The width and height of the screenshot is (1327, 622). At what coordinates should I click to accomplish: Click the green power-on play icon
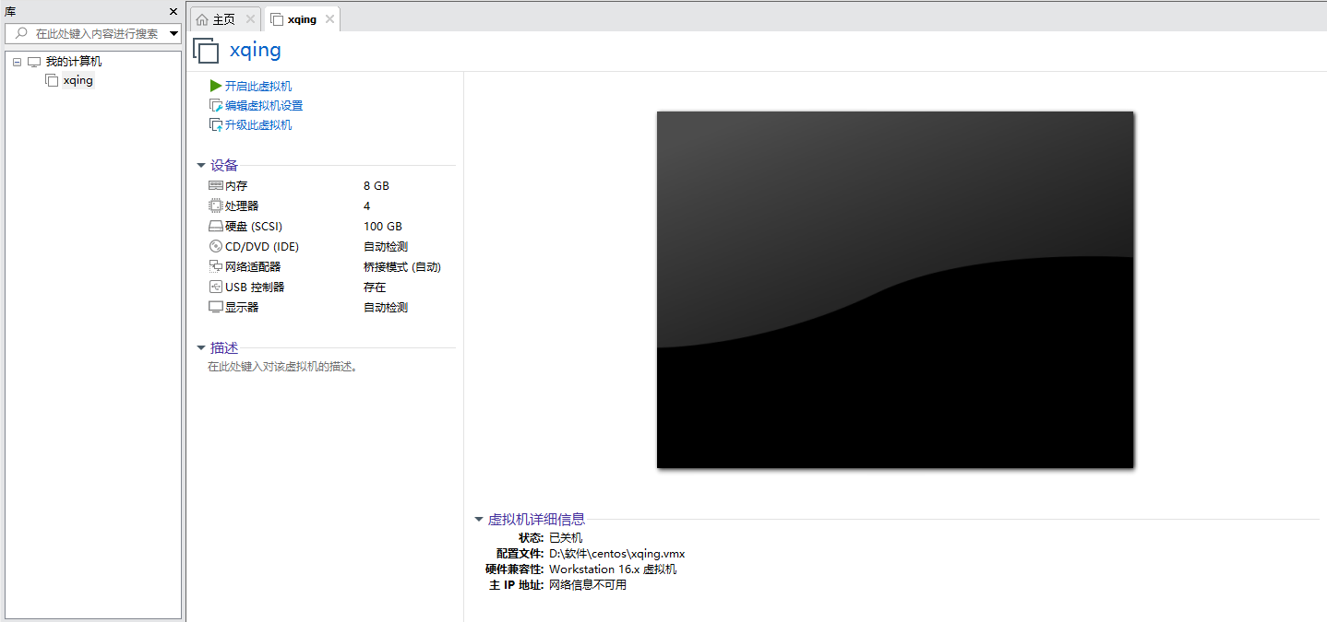click(216, 86)
